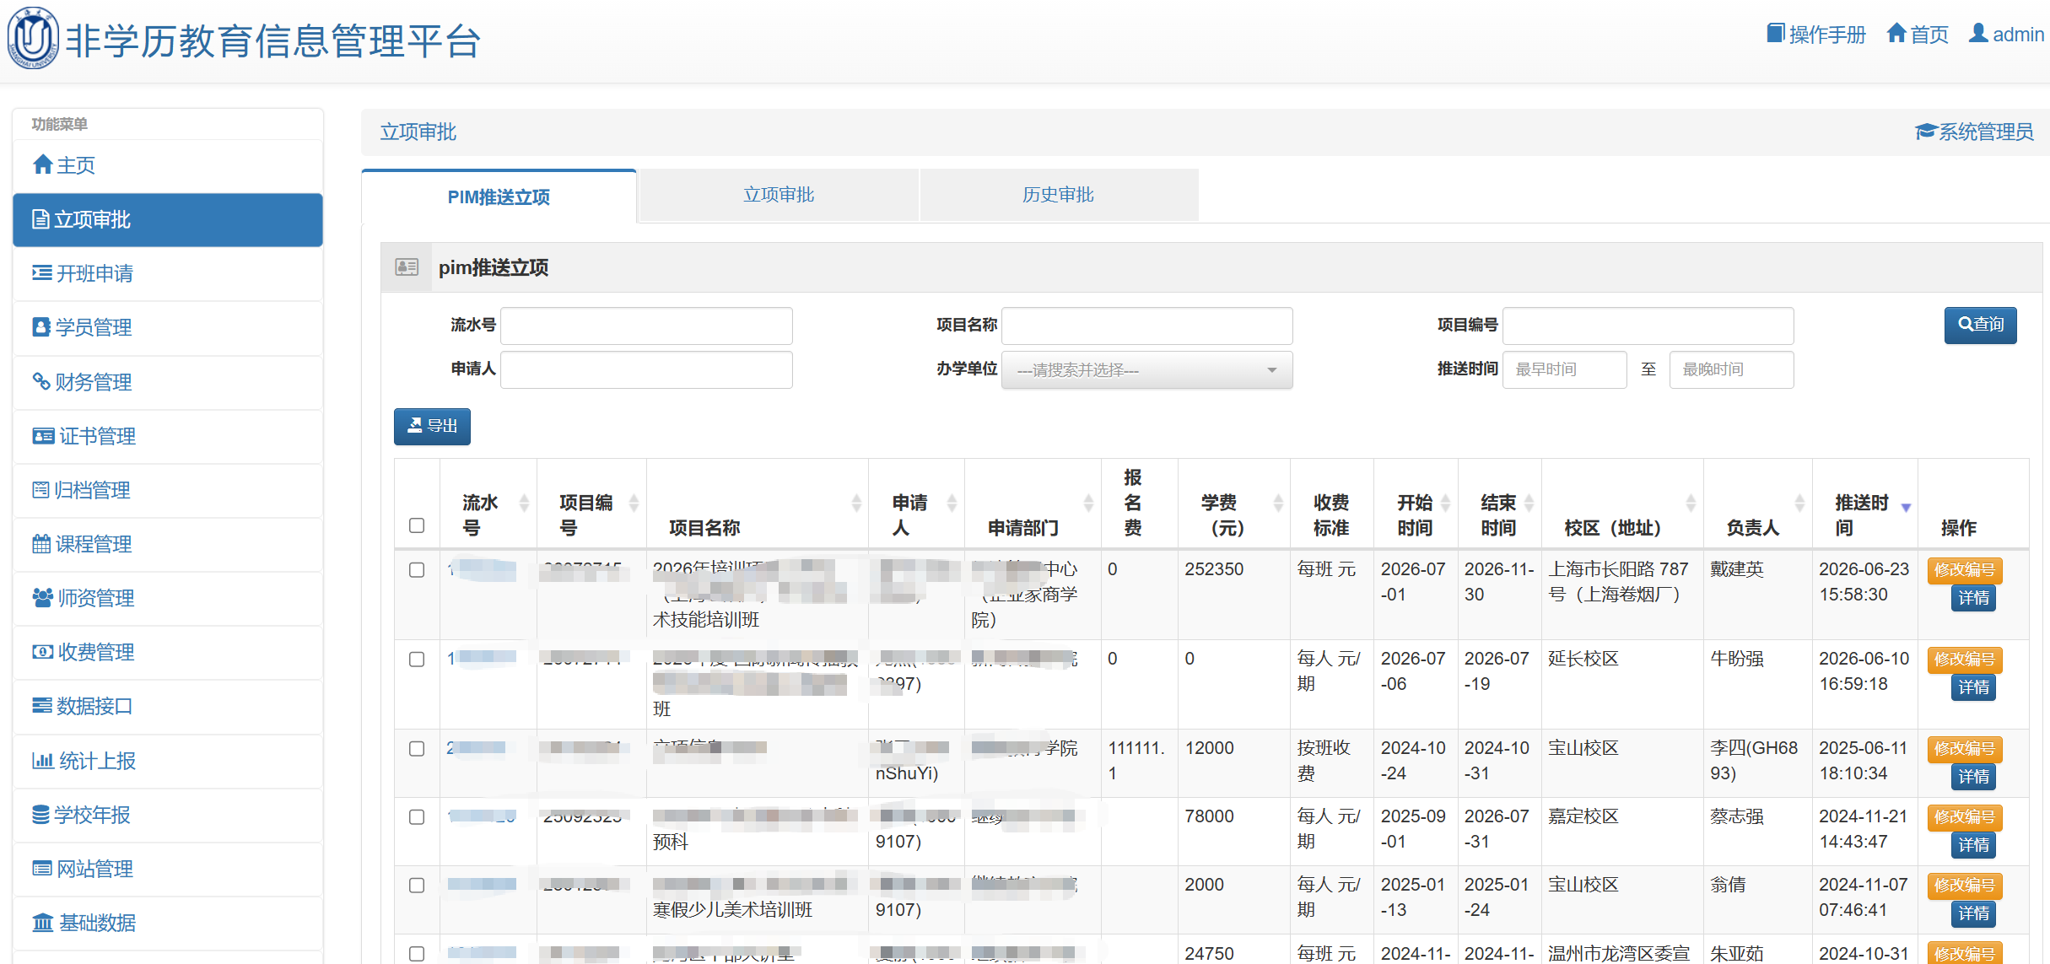2050x964 pixels.
Task: Toggle the select-all header checkbox
Action: pyautogui.click(x=417, y=525)
